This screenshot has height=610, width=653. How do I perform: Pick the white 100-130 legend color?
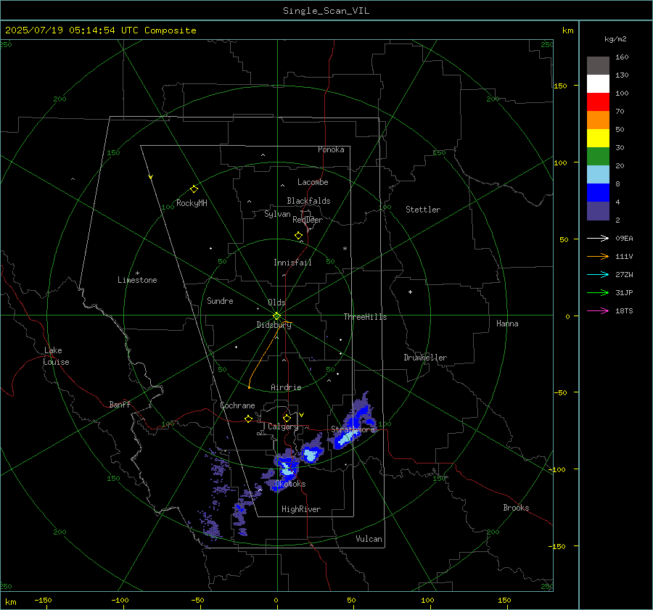pos(598,84)
